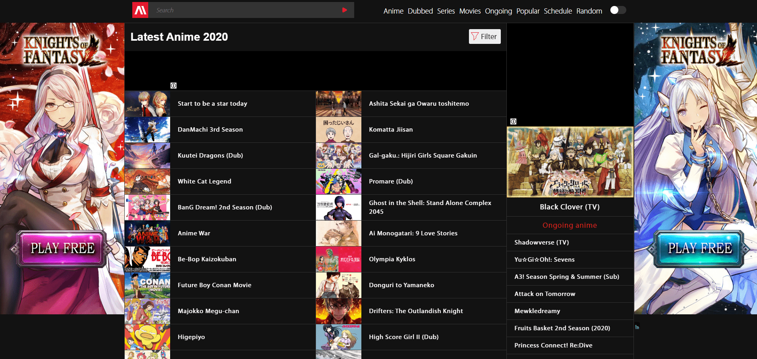Open Future Boy Conan Movie link
Image resolution: width=757 pixels, height=359 pixels.
click(x=214, y=285)
